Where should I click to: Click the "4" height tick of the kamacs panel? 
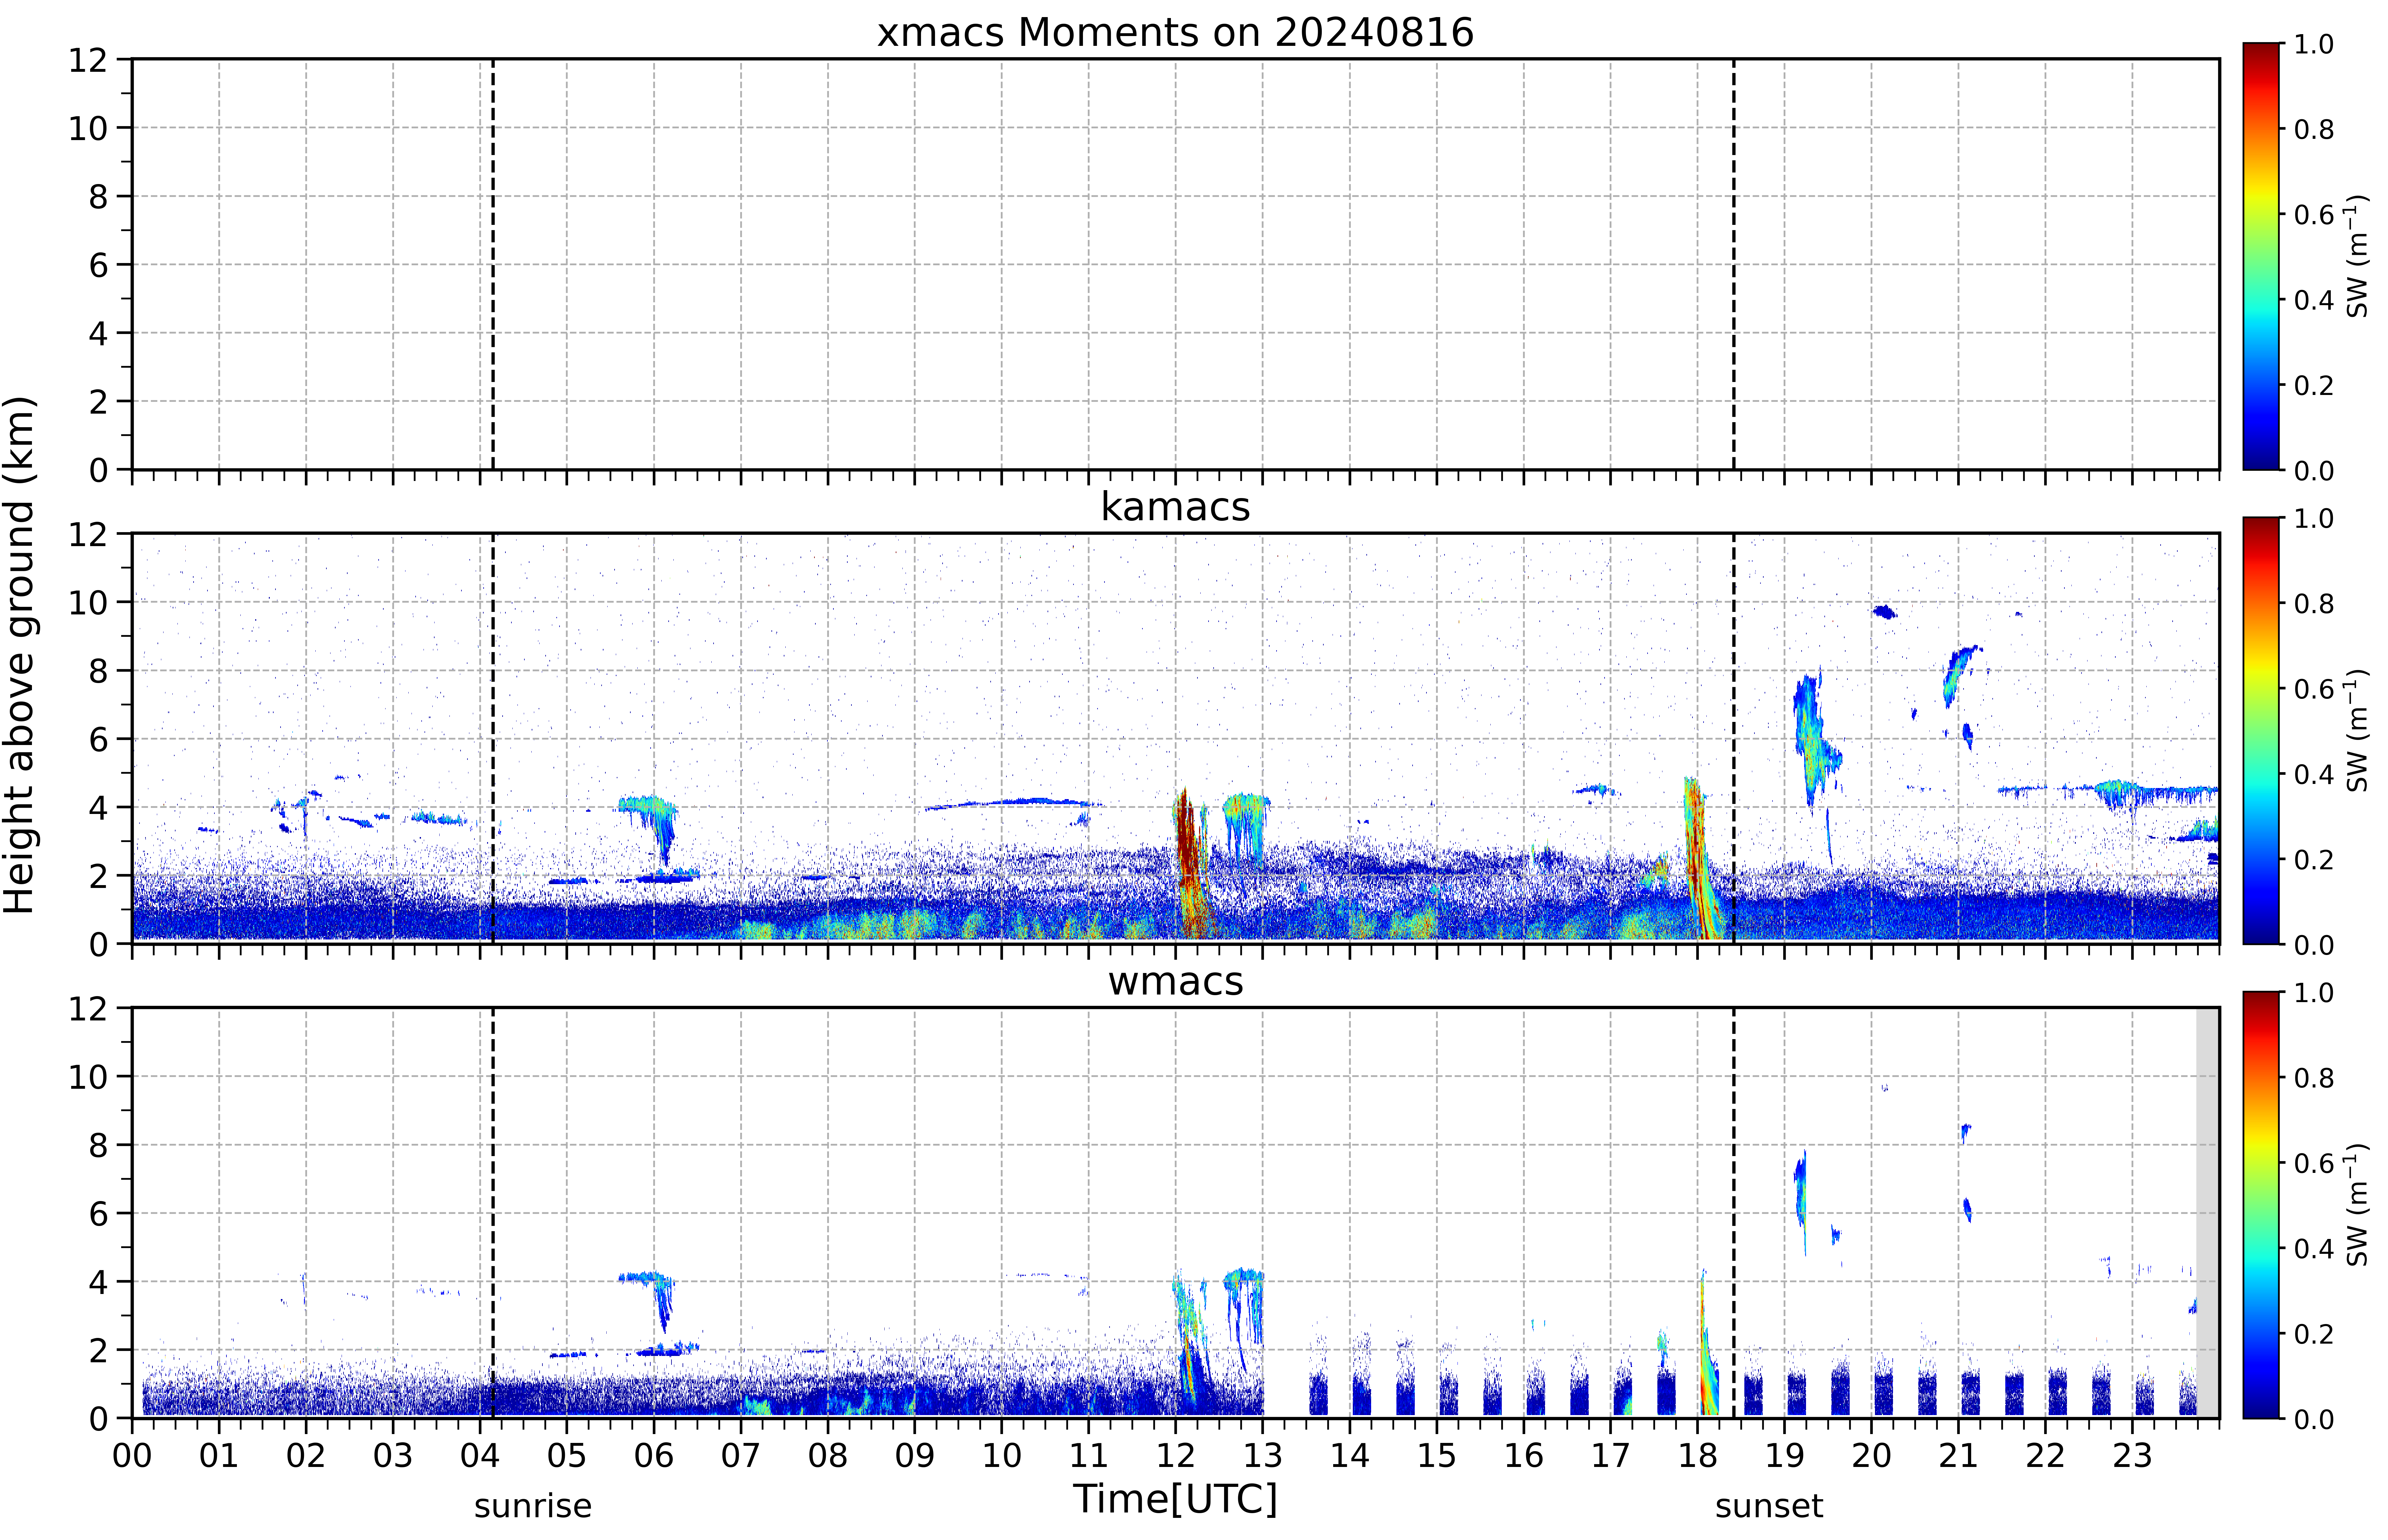98,807
